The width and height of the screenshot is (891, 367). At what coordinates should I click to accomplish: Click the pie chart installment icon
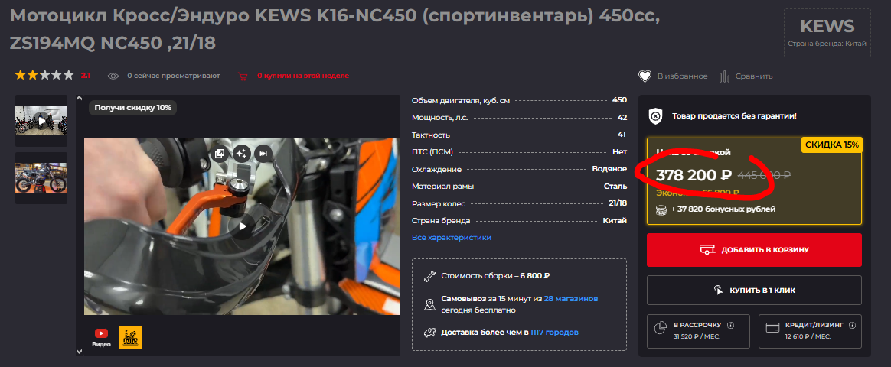point(661,329)
